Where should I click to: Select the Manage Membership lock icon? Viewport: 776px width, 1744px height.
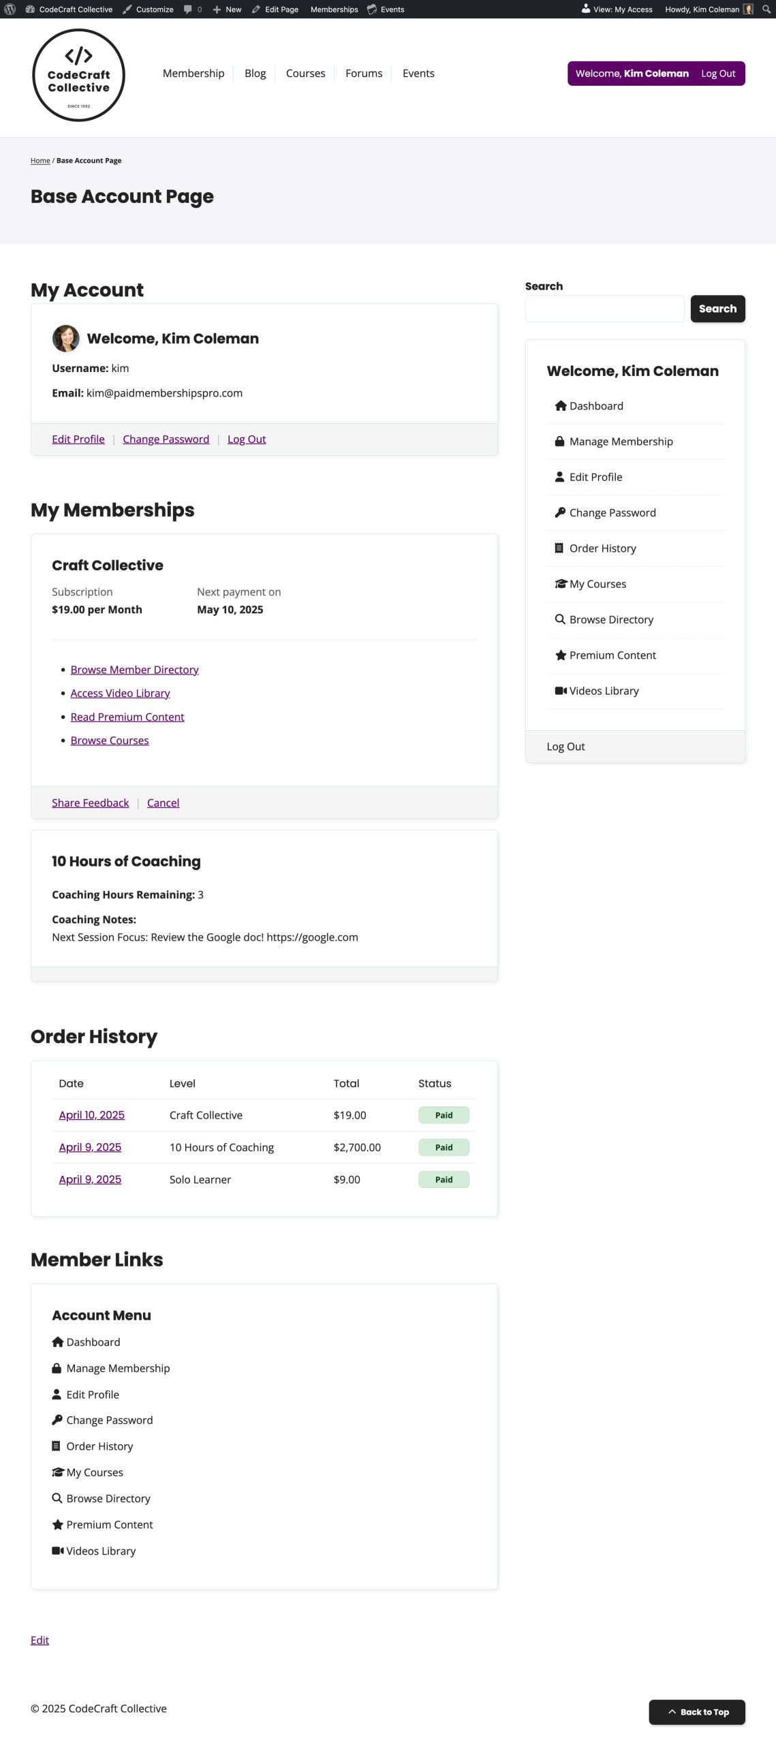[x=561, y=441]
